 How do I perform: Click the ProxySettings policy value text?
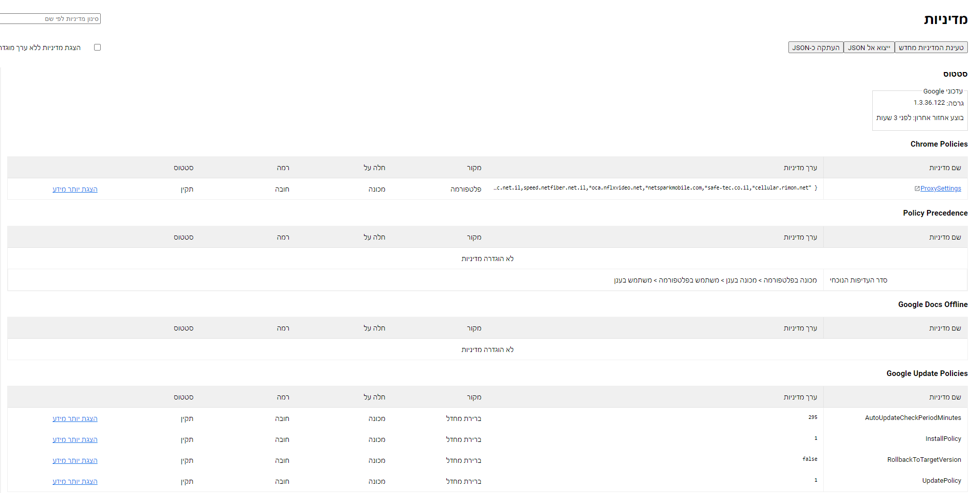[654, 188]
